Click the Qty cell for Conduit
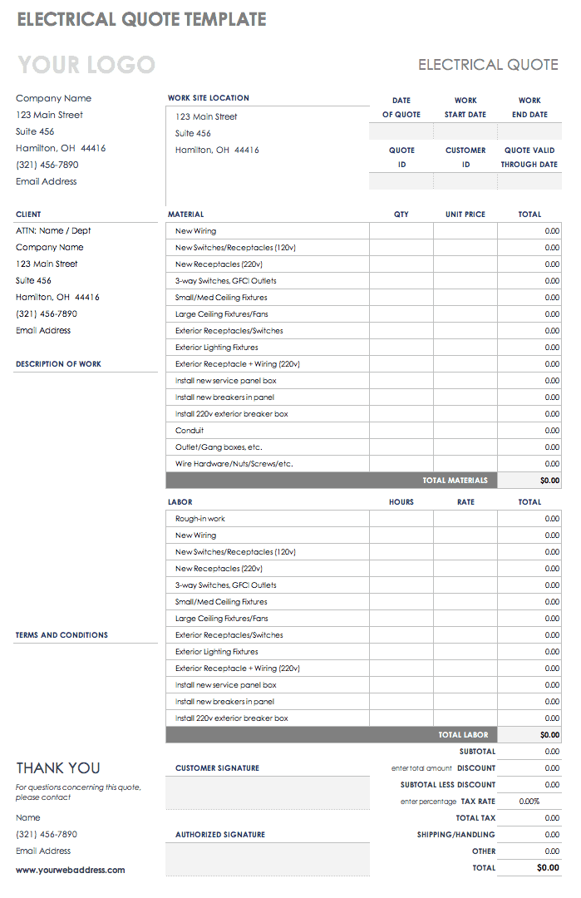 coord(401,431)
